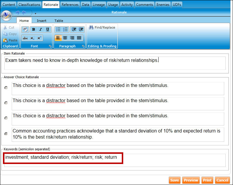Toggle bold formatting in Font group
Screen dimensions: 233x185
tap(34, 29)
